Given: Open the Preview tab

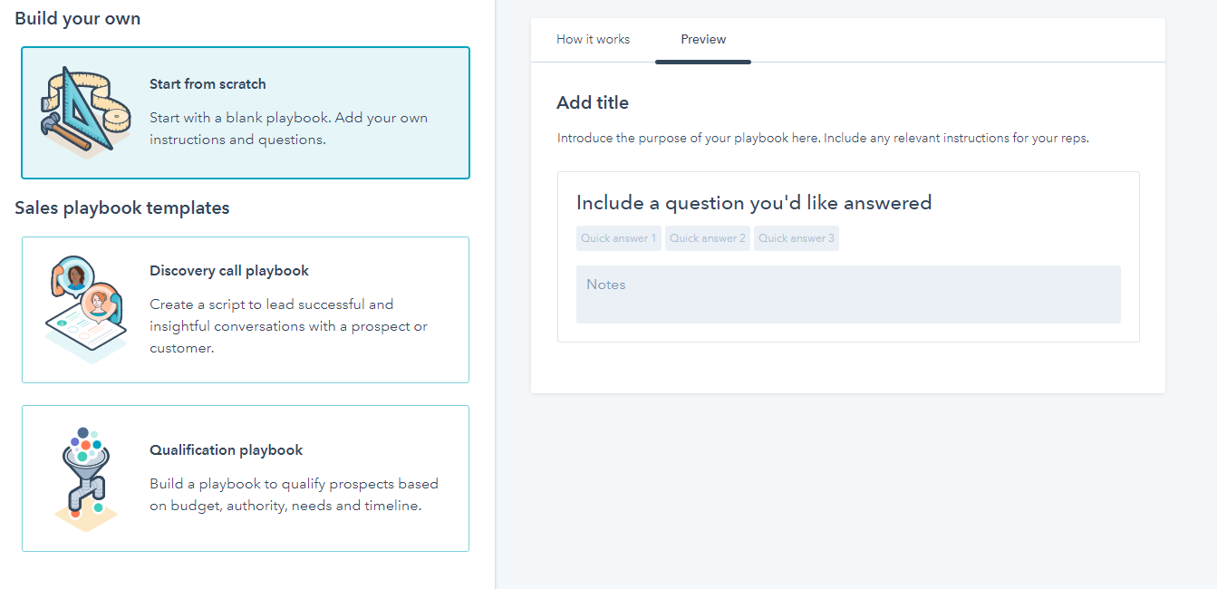Looking at the screenshot, I should click(703, 40).
